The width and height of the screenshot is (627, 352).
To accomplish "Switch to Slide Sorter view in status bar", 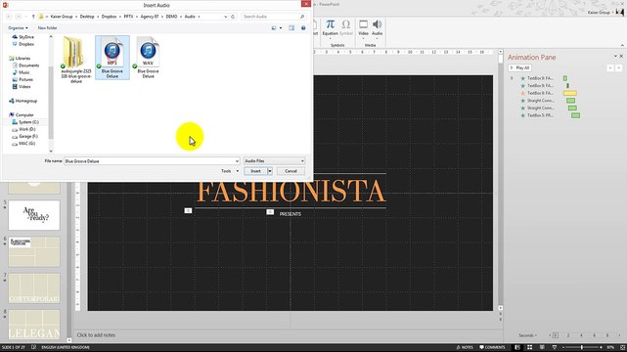I will (529, 347).
